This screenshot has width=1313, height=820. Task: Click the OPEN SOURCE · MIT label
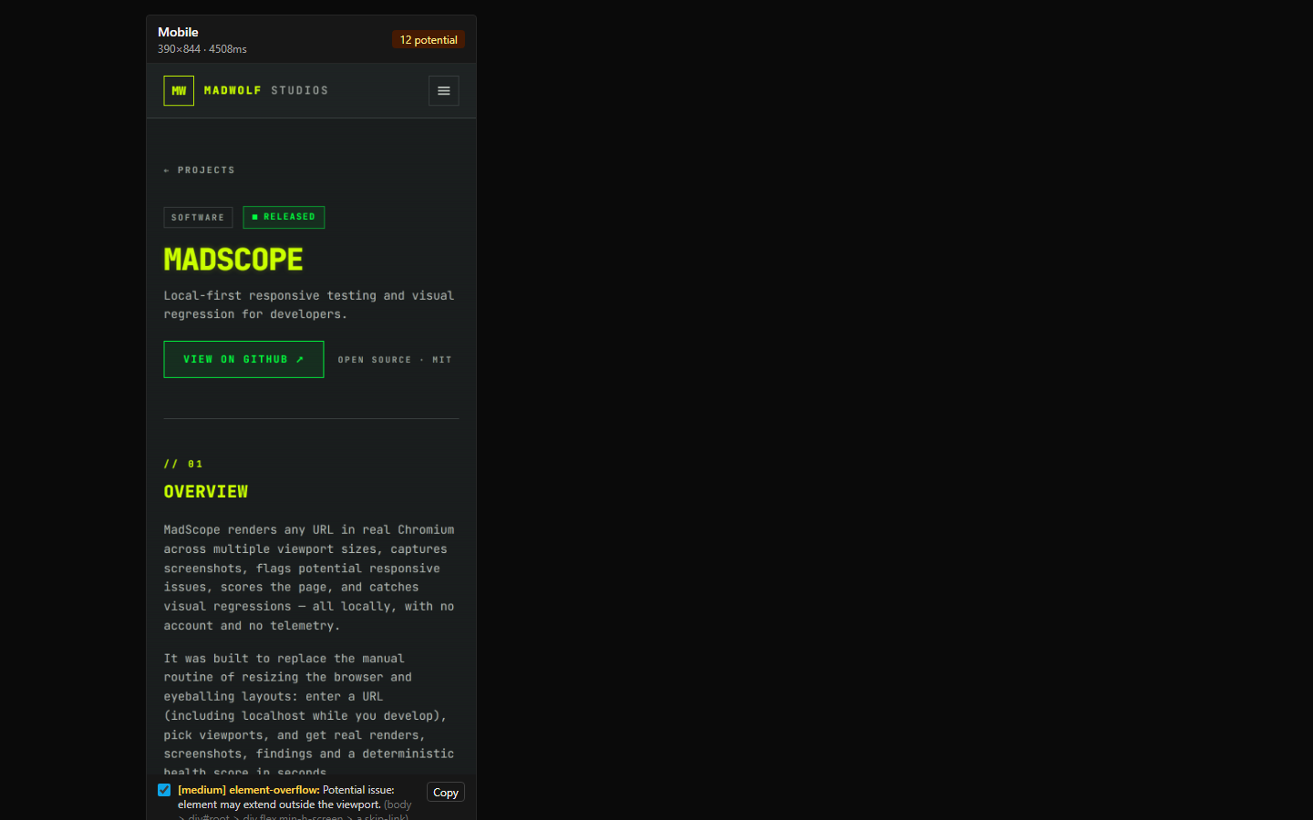(x=395, y=360)
